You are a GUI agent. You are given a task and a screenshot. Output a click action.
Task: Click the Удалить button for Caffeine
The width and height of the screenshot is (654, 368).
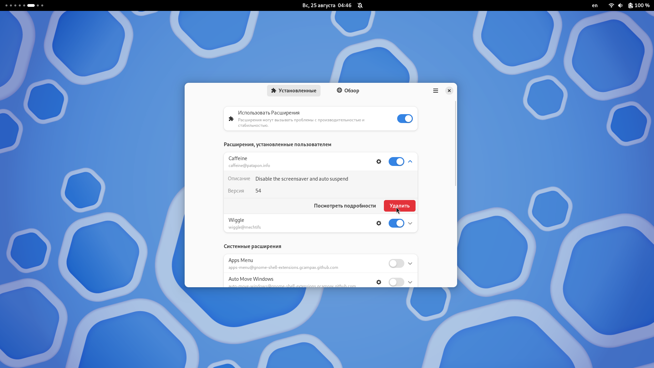click(x=400, y=206)
